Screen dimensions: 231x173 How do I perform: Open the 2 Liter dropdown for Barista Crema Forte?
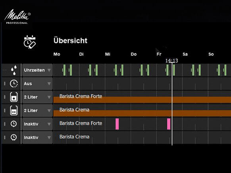point(37,97)
